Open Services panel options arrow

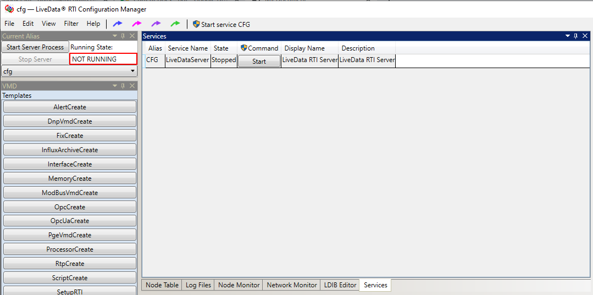(x=568, y=36)
